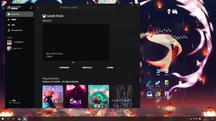Viewport: 216px width, 121px height.
Task: Open Microsoft Store in the sidebar
Action: tap(20, 30)
